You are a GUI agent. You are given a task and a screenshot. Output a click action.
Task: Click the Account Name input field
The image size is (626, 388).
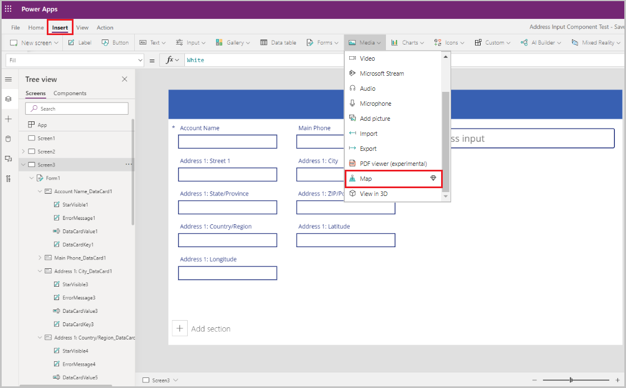(x=228, y=142)
